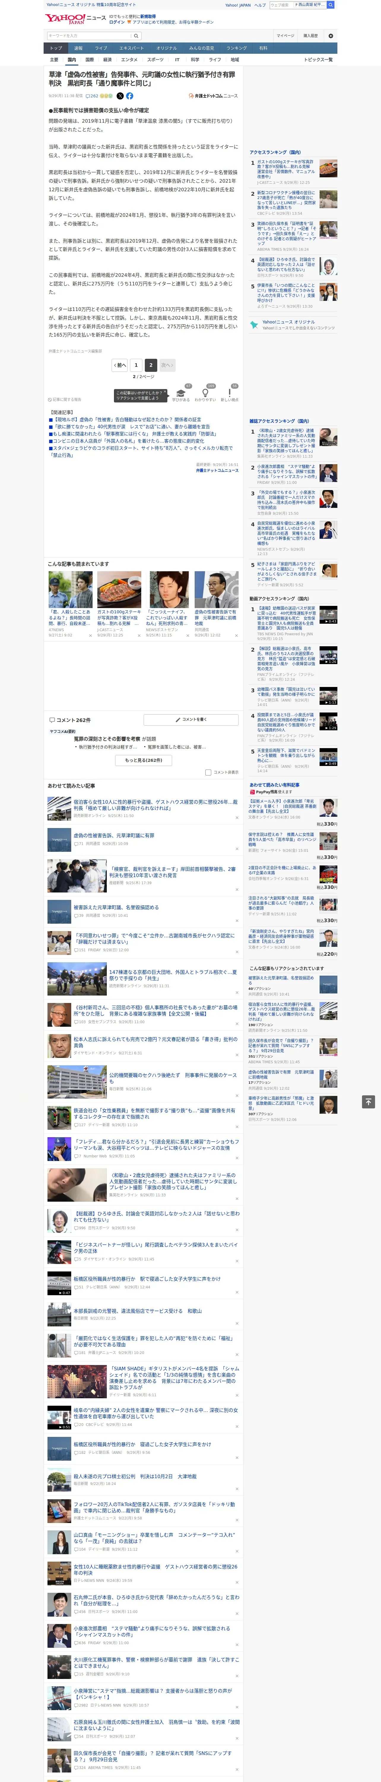
Task: Open the 速報 navigation tab
Action: (78, 48)
